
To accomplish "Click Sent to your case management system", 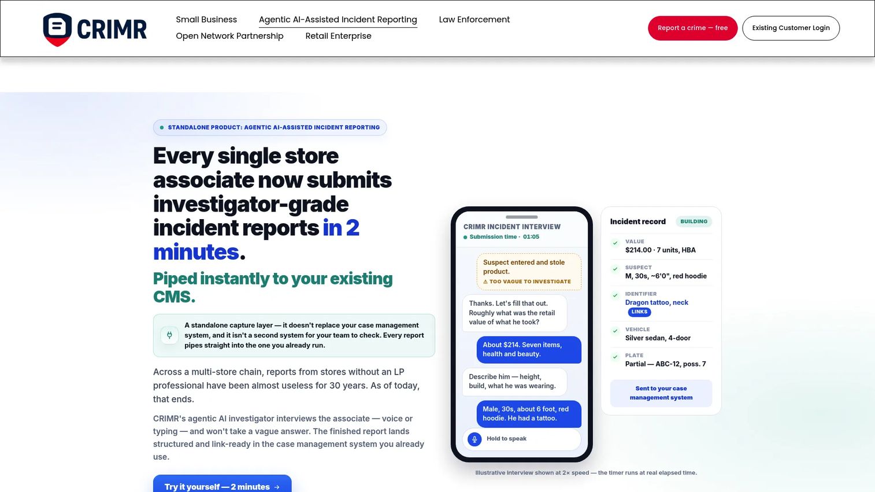I will click(x=661, y=393).
